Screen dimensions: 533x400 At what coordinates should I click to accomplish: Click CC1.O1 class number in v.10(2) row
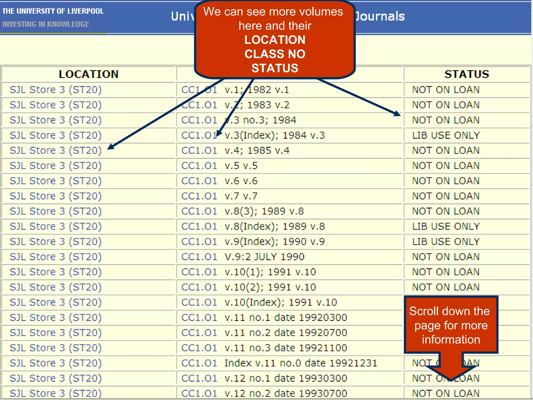coord(199,287)
